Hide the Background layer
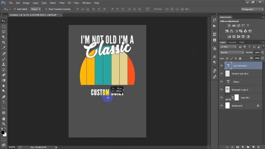The width and height of the screenshot is (265, 149). [222, 106]
